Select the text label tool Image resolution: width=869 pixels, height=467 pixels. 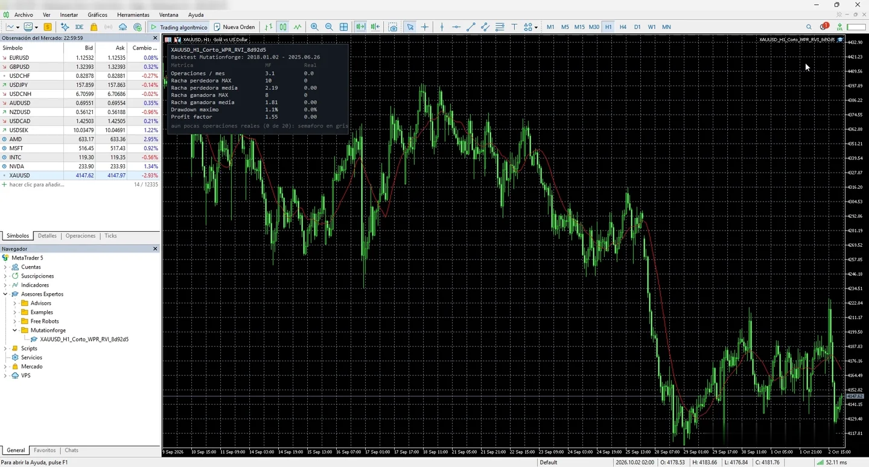(514, 27)
